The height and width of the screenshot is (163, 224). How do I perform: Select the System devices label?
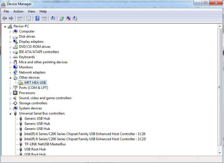coord(30,108)
